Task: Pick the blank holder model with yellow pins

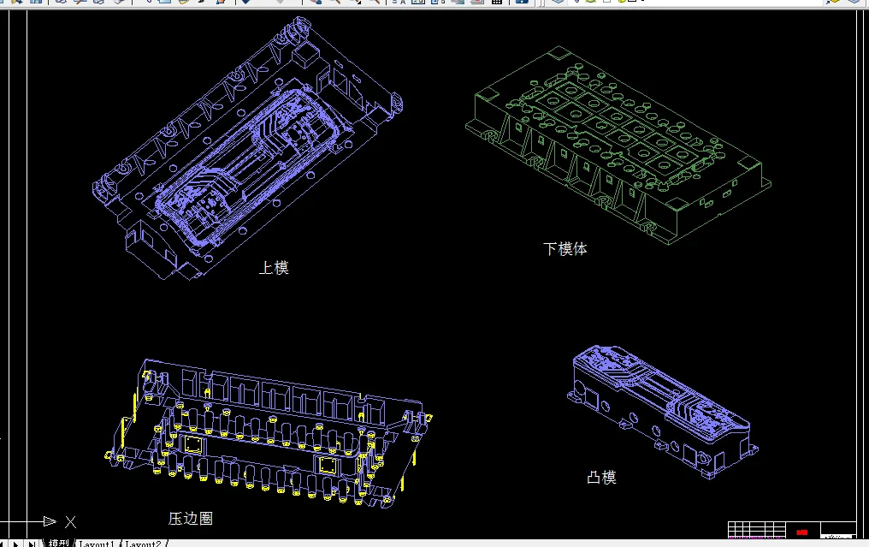Action: click(269, 434)
